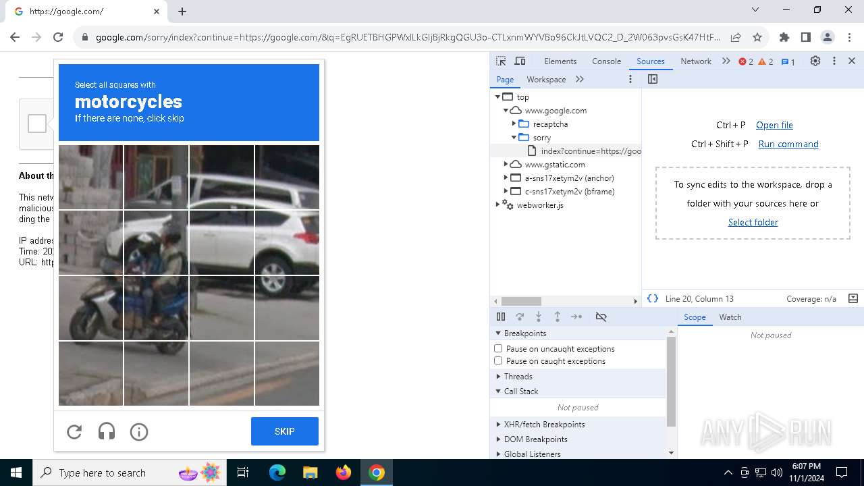The image size is (864, 486).
Task: Select the captcha tile with the motorcycle front wheel
Action: tap(90, 308)
